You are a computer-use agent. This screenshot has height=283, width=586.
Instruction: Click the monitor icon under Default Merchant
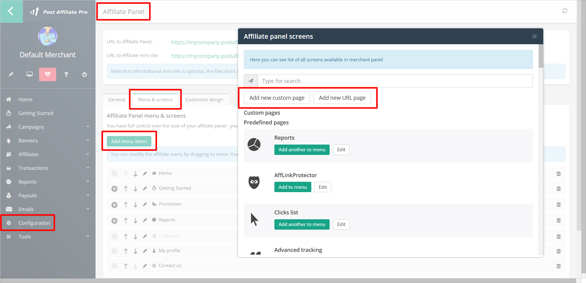(30, 74)
